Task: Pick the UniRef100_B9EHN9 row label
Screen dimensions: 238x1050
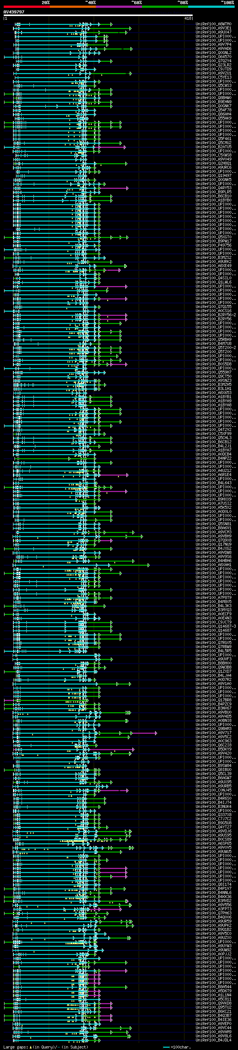Action: (213, 102)
